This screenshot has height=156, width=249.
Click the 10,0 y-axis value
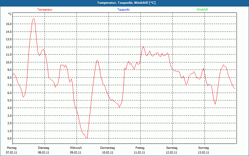pyautogui.click(x=9, y=62)
